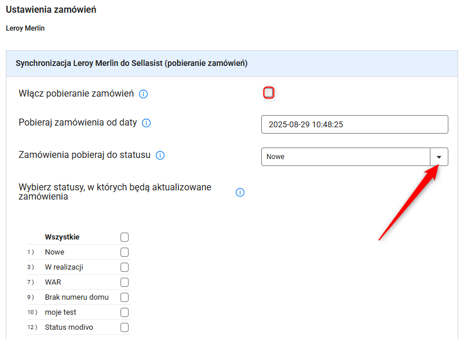Enable the Włącz pobieranie zamówień checkbox
This screenshot has height=339, width=464.
tap(269, 93)
